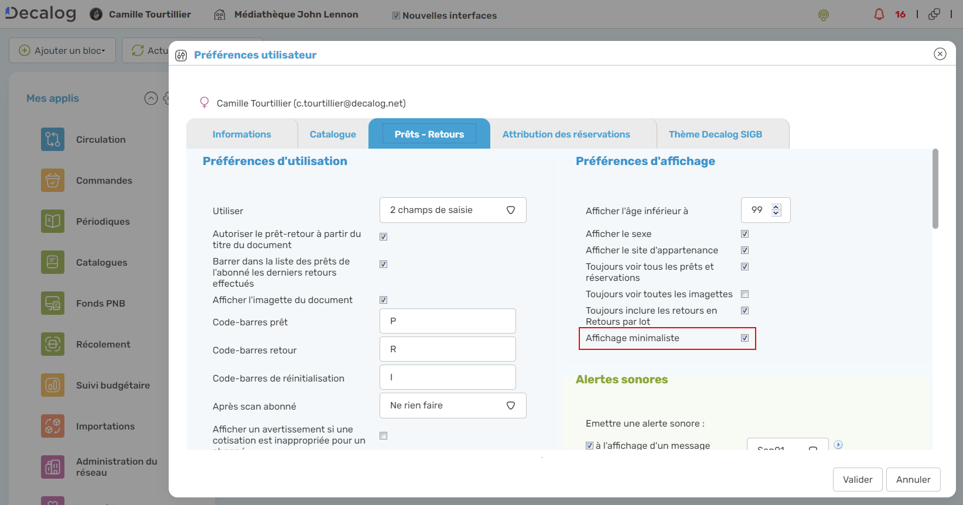
Task: Click the Préférences utilisateur sliders icon
Action: (181, 55)
